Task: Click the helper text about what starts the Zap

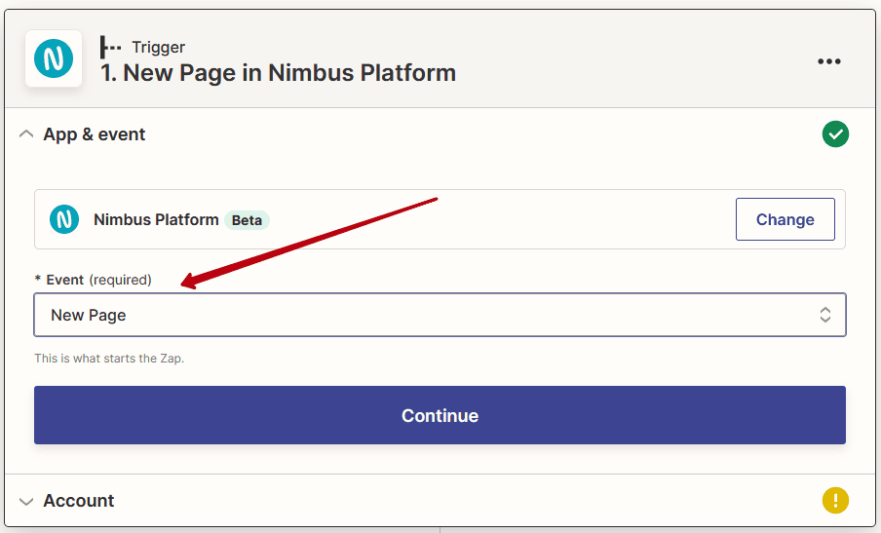Action: point(109,359)
